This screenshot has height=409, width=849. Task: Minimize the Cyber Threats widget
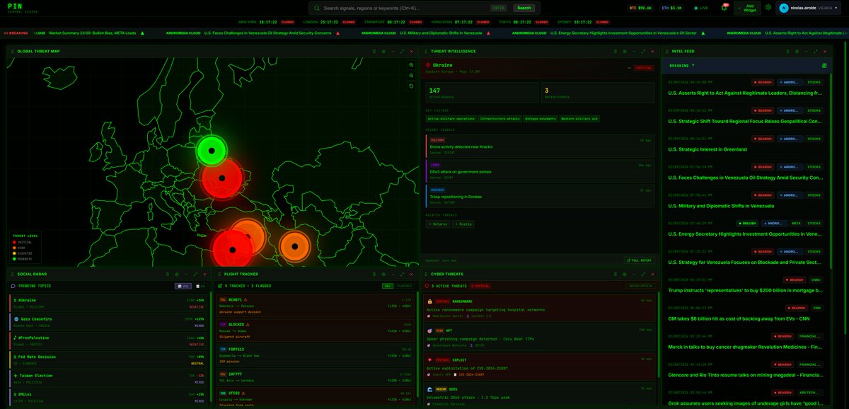634,274
